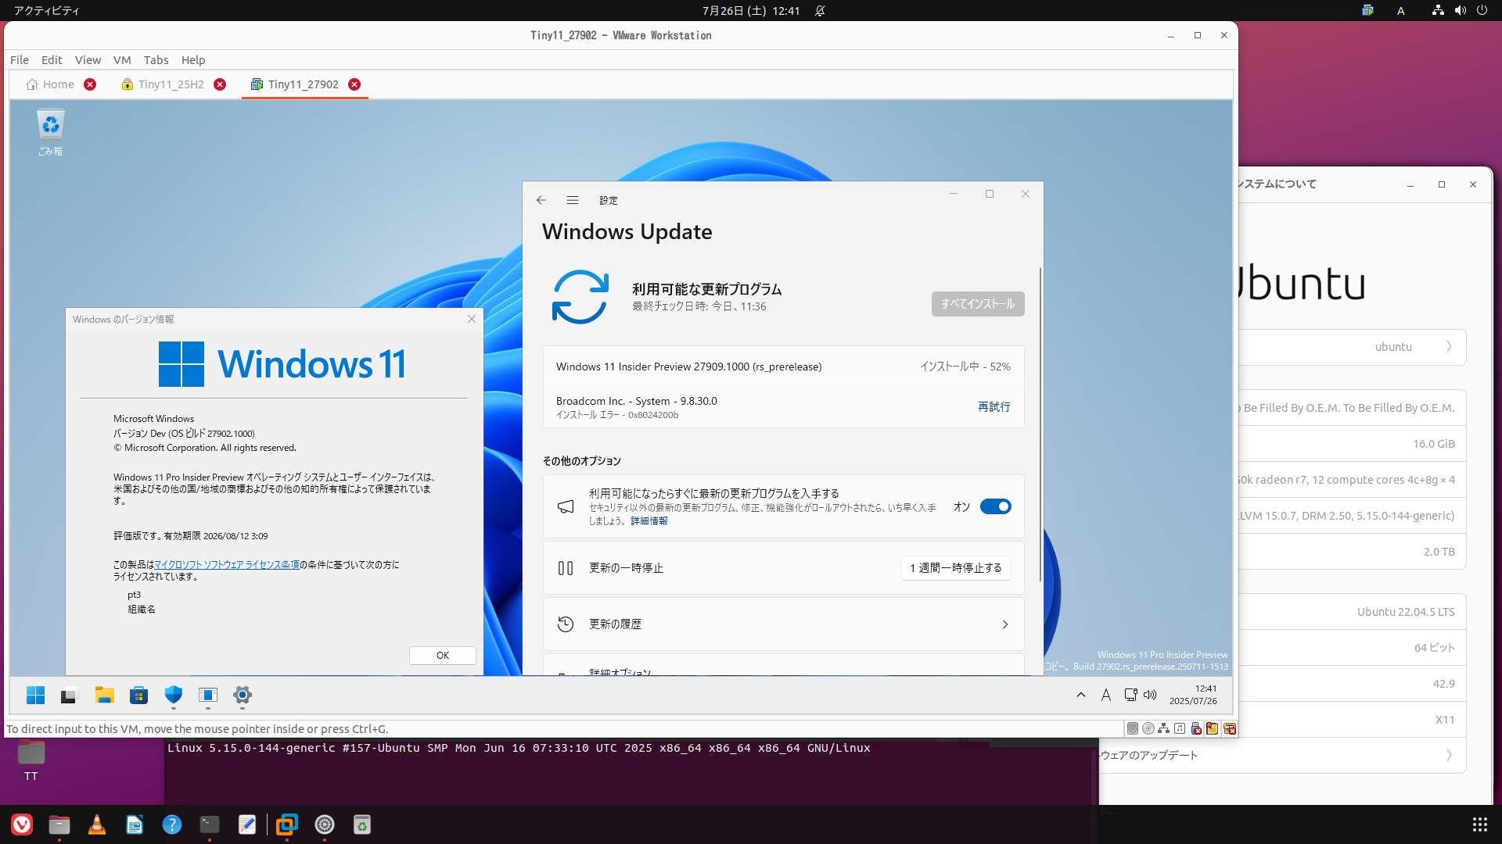This screenshot has width=1502, height=844.
Task: Open ubuntu device name row chevron
Action: click(1449, 347)
